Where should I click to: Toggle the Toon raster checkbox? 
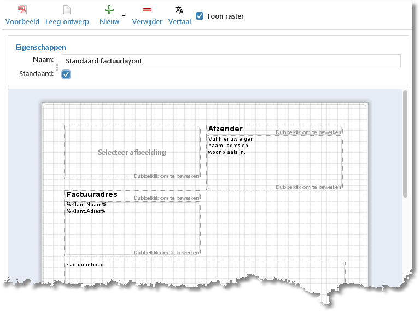tap(200, 16)
